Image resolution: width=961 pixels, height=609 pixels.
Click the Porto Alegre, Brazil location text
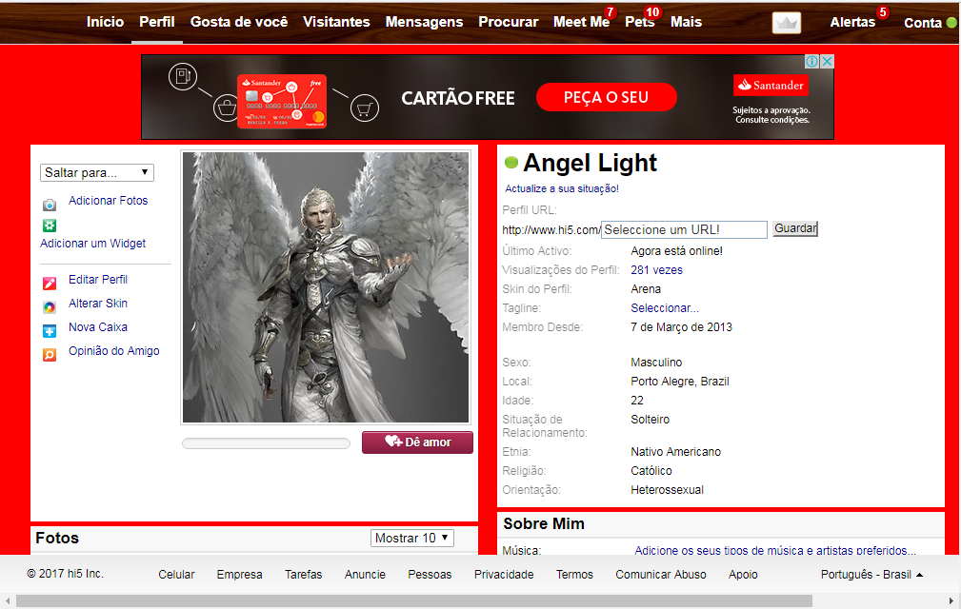(x=680, y=382)
